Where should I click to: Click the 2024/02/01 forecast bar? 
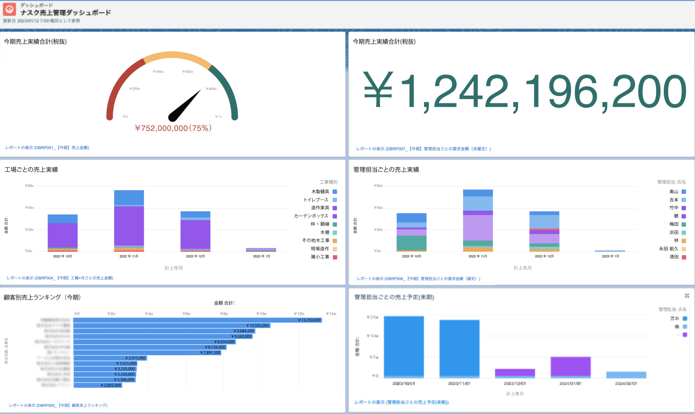(626, 375)
